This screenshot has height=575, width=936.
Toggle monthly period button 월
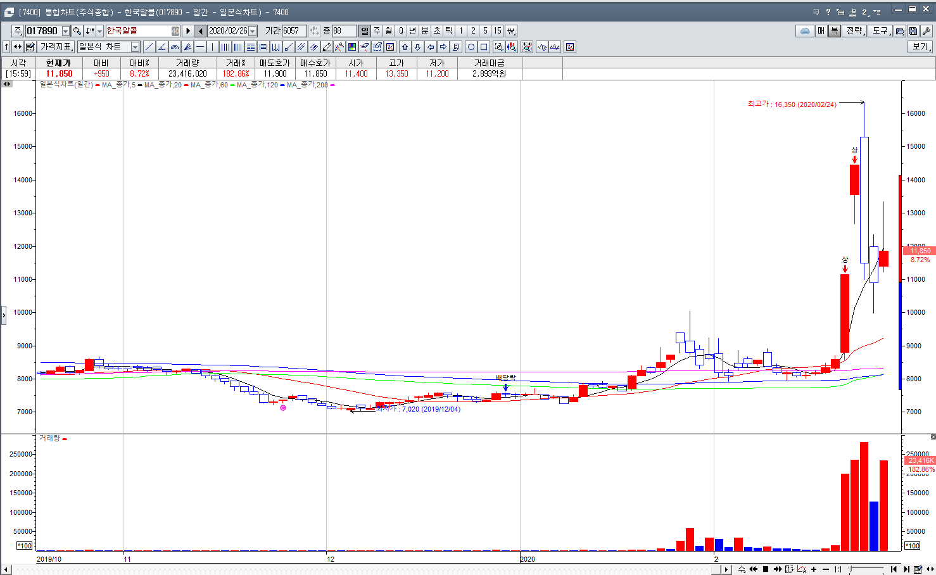click(x=389, y=30)
